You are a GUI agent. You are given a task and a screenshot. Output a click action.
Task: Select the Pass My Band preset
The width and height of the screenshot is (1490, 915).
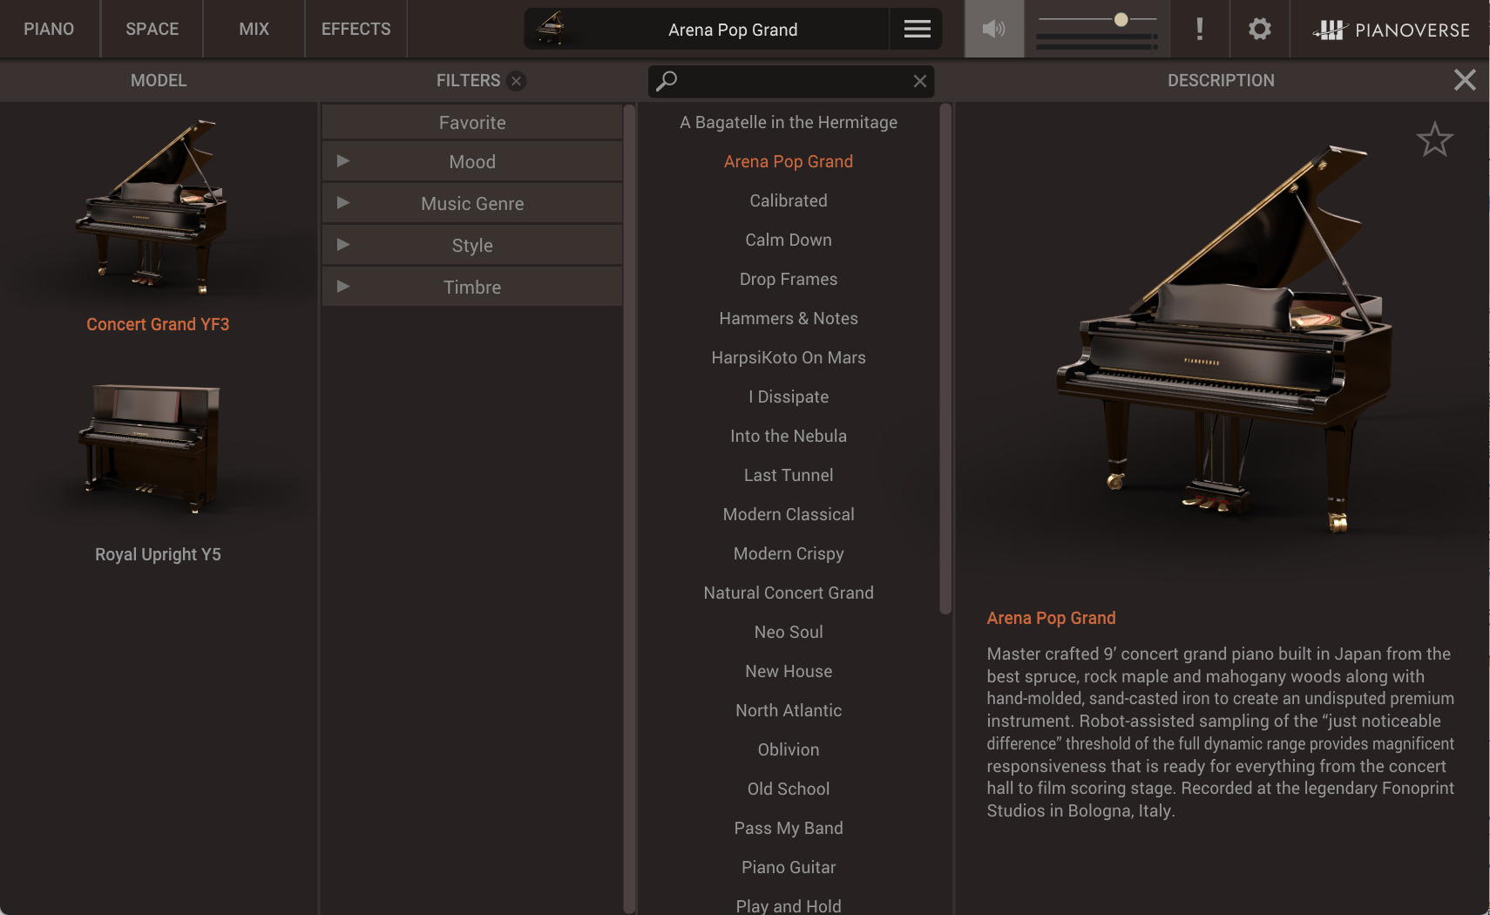789,828
